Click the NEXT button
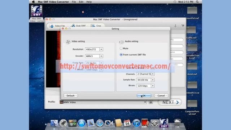The image size is (231, 130). [170, 102]
